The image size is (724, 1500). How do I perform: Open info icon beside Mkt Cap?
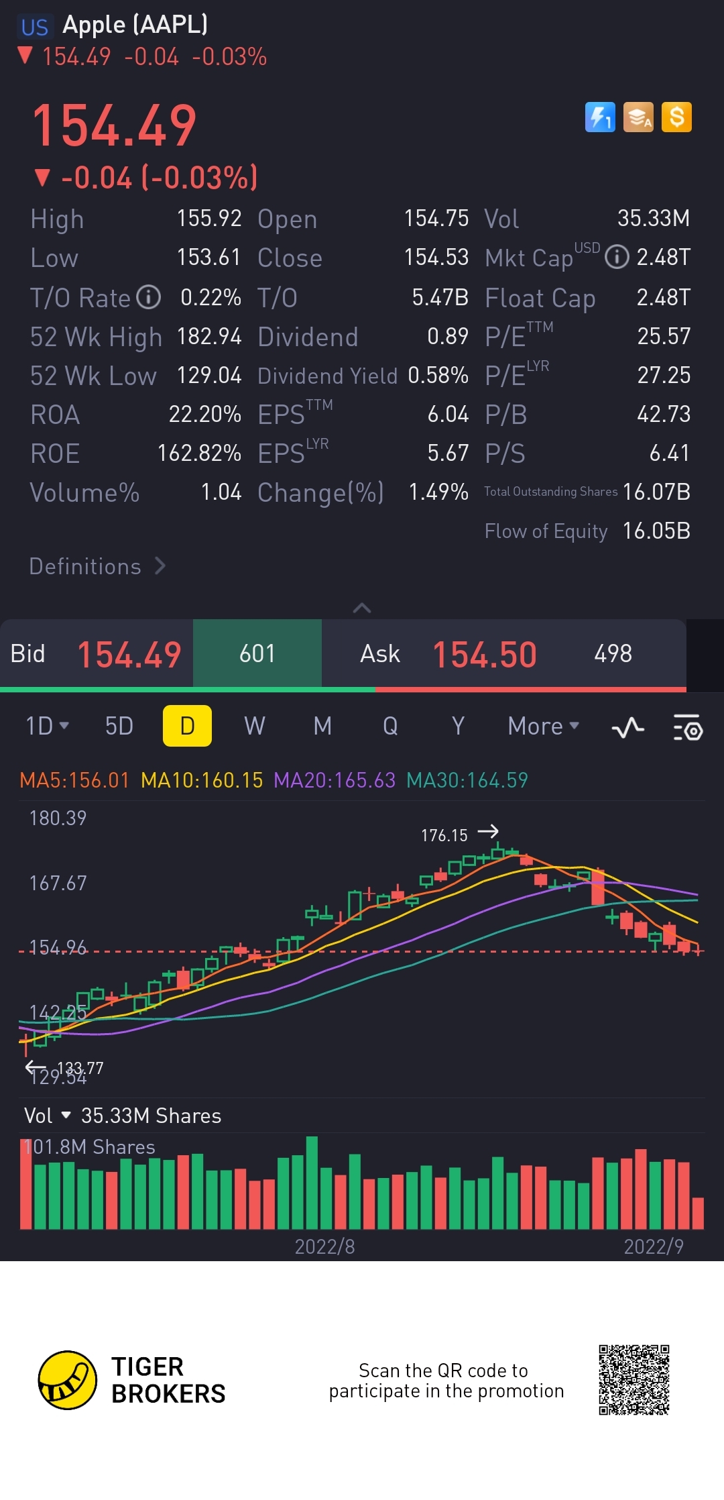coord(617,257)
